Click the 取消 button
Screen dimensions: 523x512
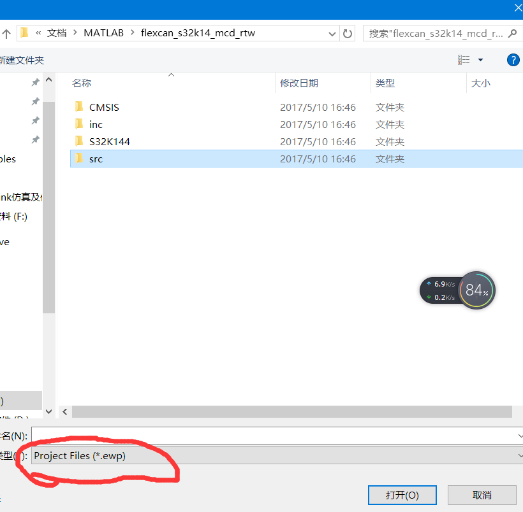click(x=482, y=495)
